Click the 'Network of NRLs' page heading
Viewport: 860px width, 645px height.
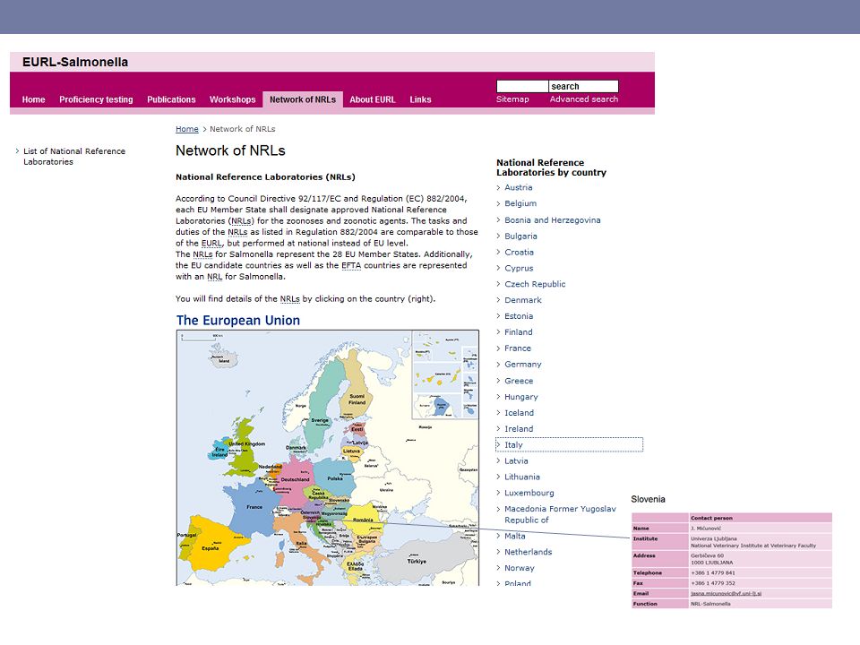(x=230, y=150)
